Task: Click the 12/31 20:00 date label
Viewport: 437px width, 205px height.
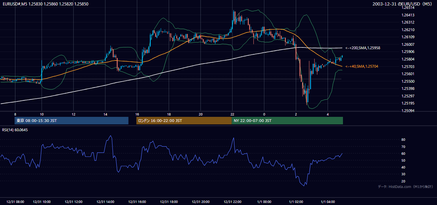Action: [x=201, y=202]
